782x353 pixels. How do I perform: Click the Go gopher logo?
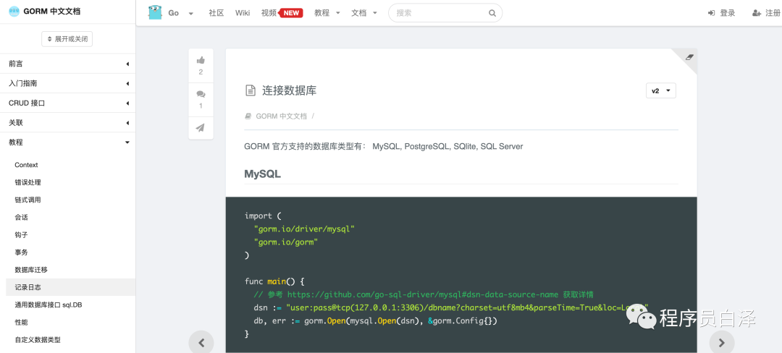[x=156, y=12]
